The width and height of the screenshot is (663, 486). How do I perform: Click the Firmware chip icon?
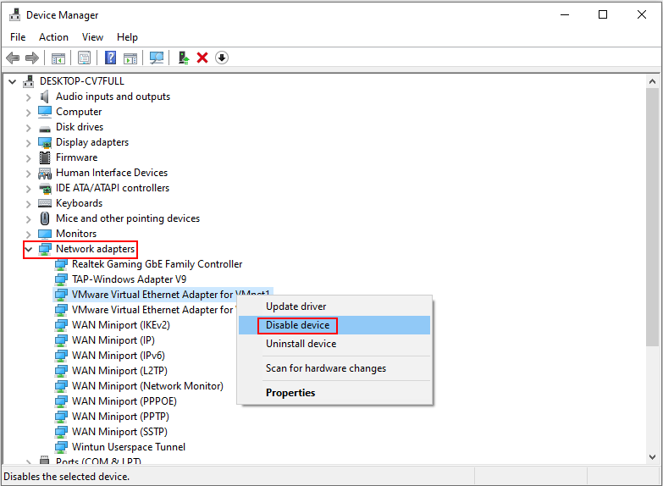pyautogui.click(x=44, y=157)
